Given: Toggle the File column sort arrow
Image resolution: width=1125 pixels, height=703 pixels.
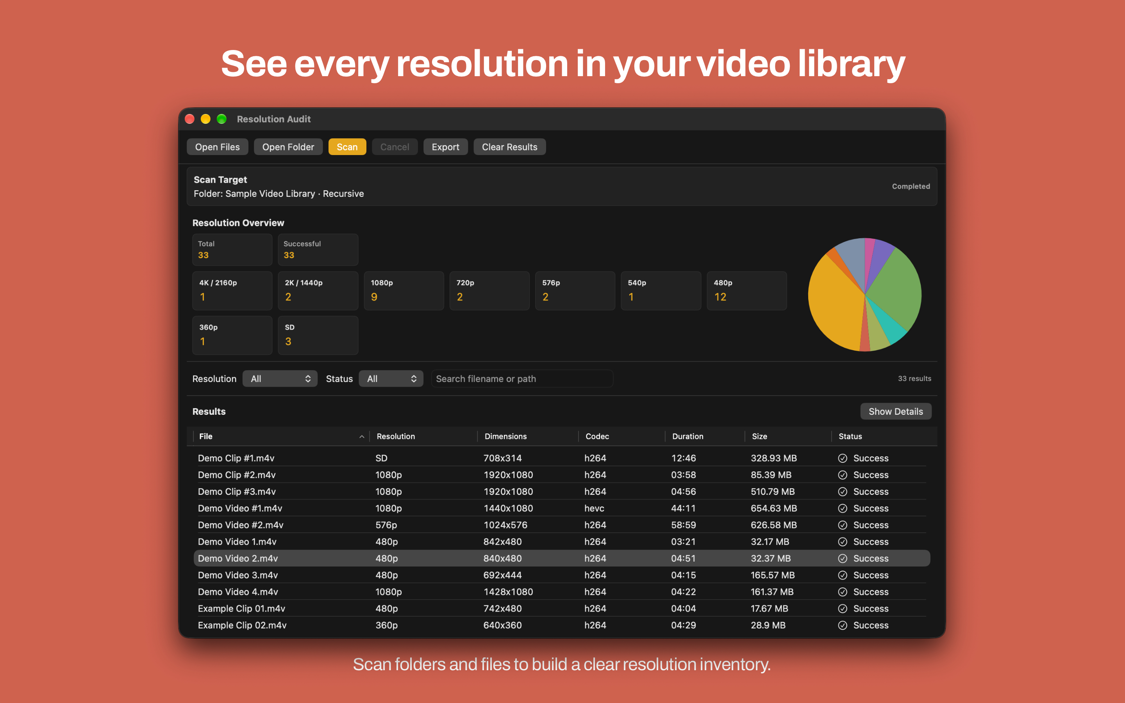Looking at the screenshot, I should coord(361,437).
